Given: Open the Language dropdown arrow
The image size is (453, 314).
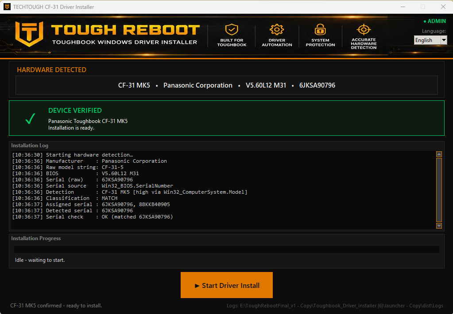Looking at the screenshot, I should point(444,40).
